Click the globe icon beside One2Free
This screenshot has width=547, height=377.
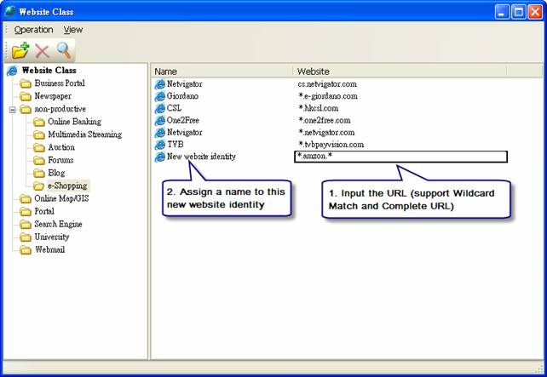coord(160,121)
